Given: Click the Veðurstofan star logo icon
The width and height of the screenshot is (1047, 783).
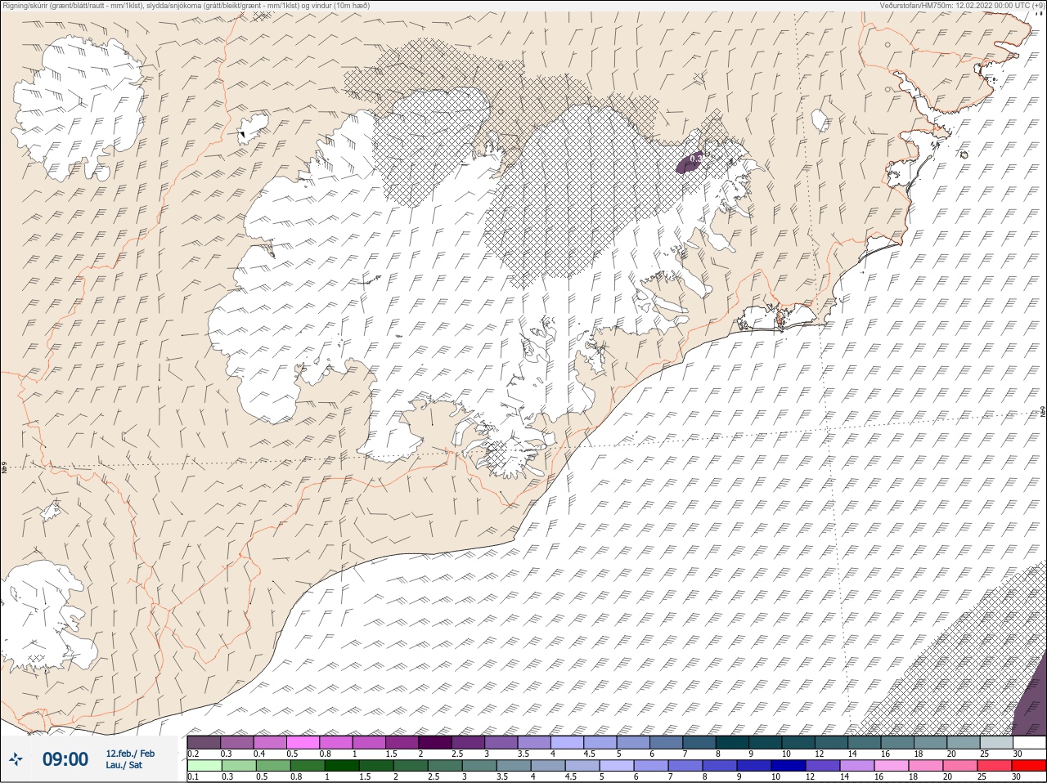Looking at the screenshot, I should [16, 759].
